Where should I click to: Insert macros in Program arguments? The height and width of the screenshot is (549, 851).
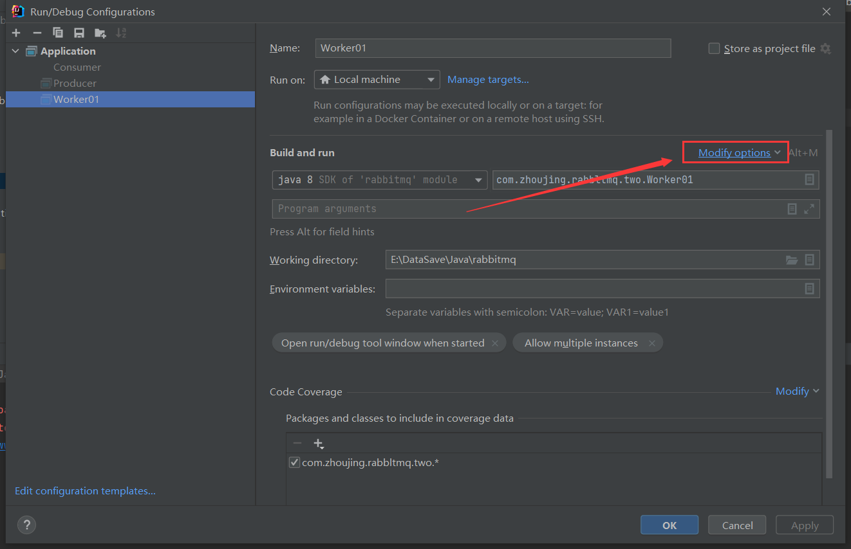tap(792, 209)
